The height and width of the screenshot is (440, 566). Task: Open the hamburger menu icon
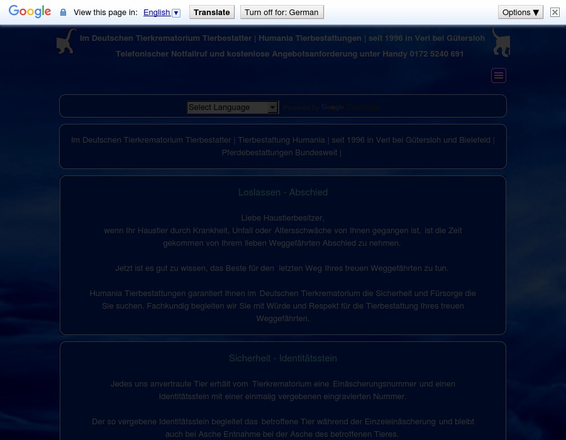pyautogui.click(x=499, y=75)
